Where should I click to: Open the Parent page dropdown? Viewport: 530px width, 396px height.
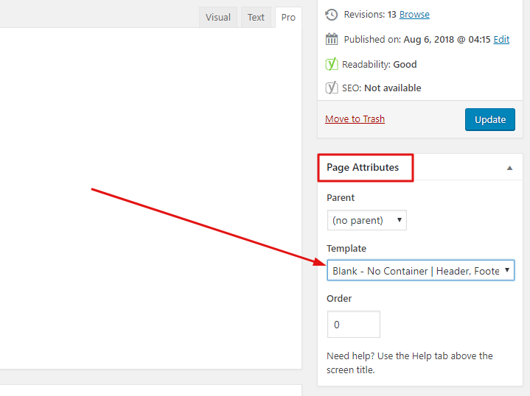coord(366,220)
